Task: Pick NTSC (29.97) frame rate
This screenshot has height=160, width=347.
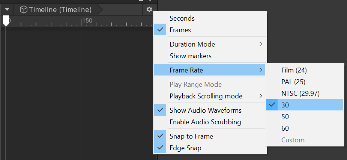Action: pyautogui.click(x=300, y=93)
